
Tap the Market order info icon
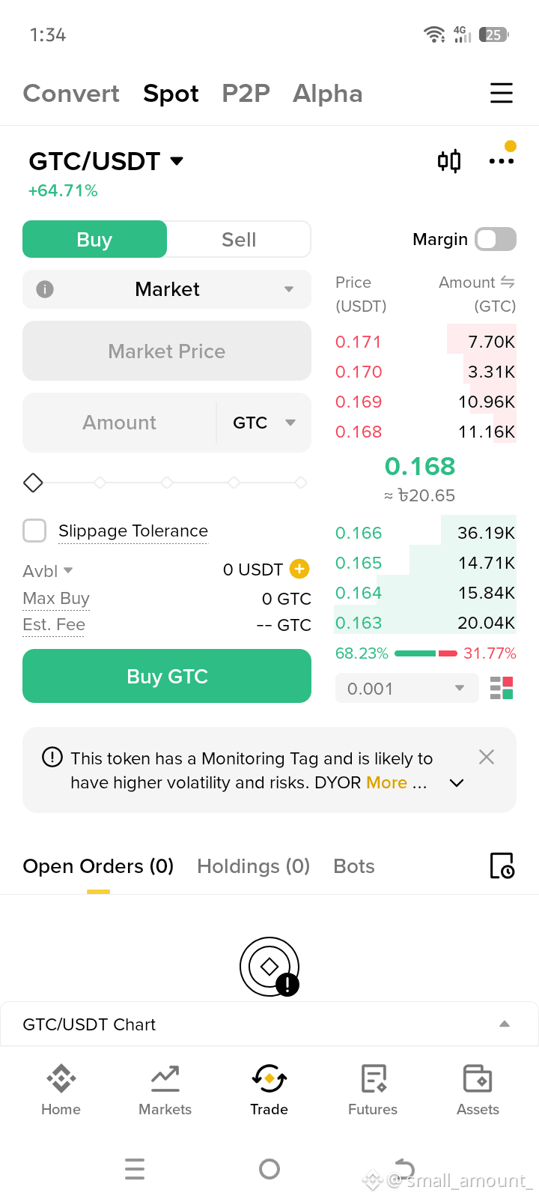tap(45, 289)
